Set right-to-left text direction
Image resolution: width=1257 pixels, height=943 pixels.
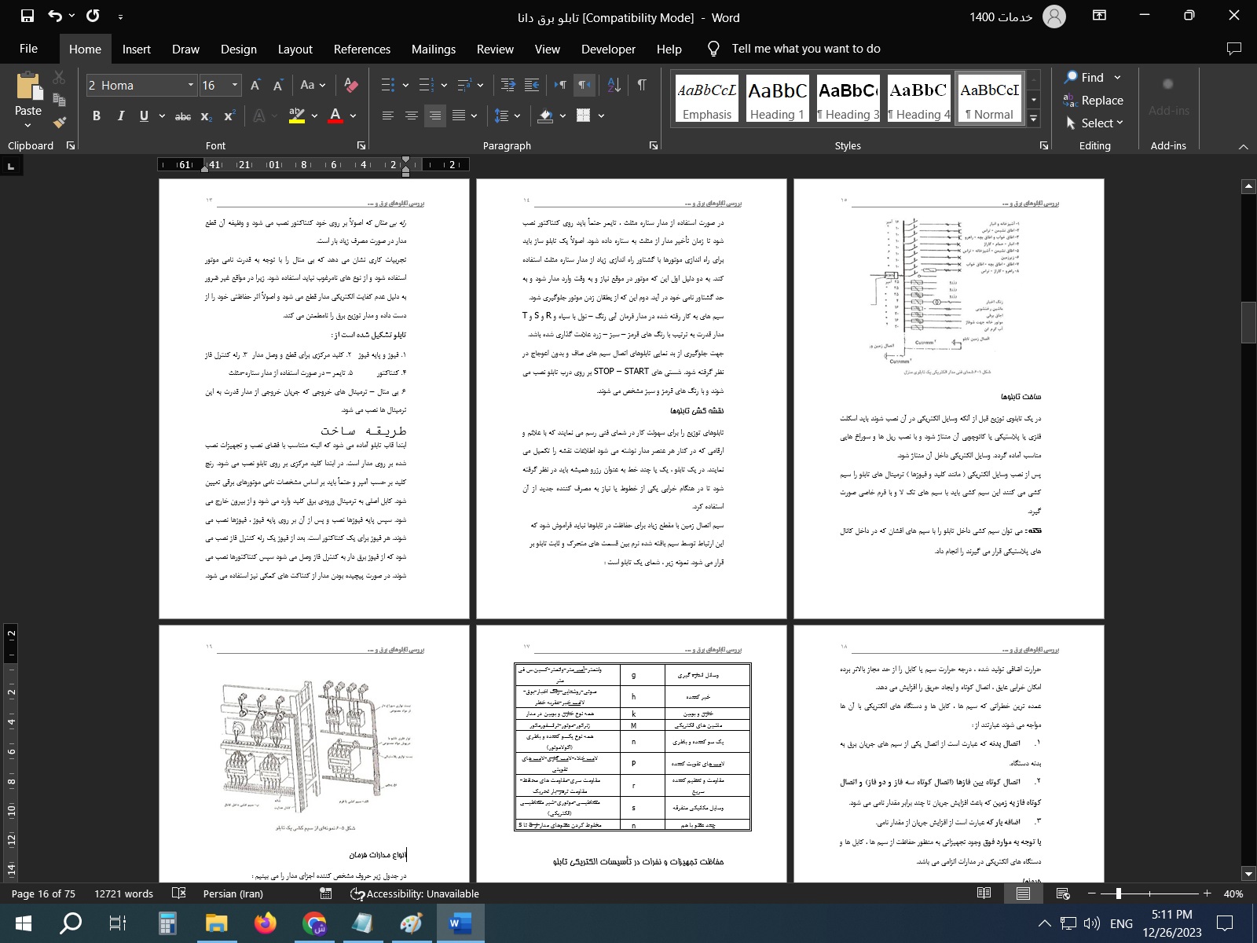584,85
